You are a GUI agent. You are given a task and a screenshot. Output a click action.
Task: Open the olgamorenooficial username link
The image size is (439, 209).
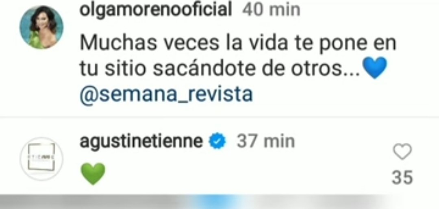pyautogui.click(x=156, y=10)
